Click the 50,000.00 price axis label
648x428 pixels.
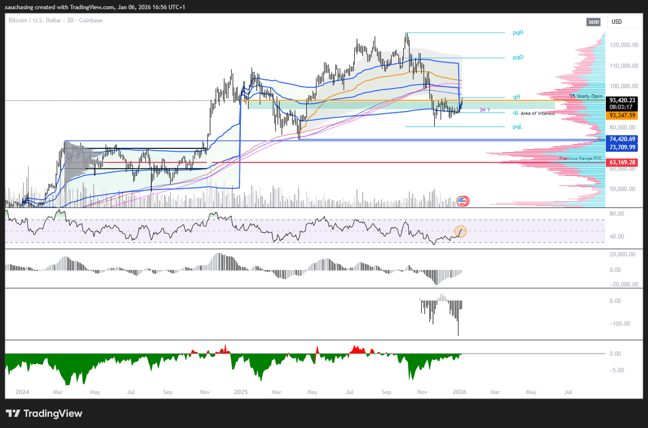pyautogui.click(x=623, y=189)
